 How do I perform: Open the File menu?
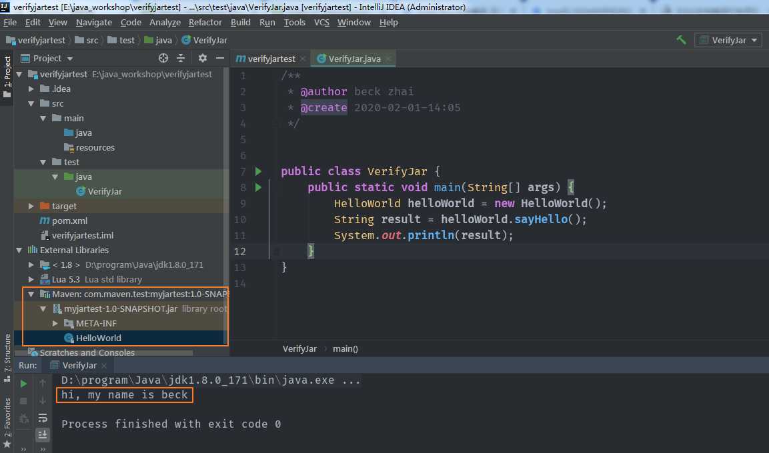click(x=10, y=22)
